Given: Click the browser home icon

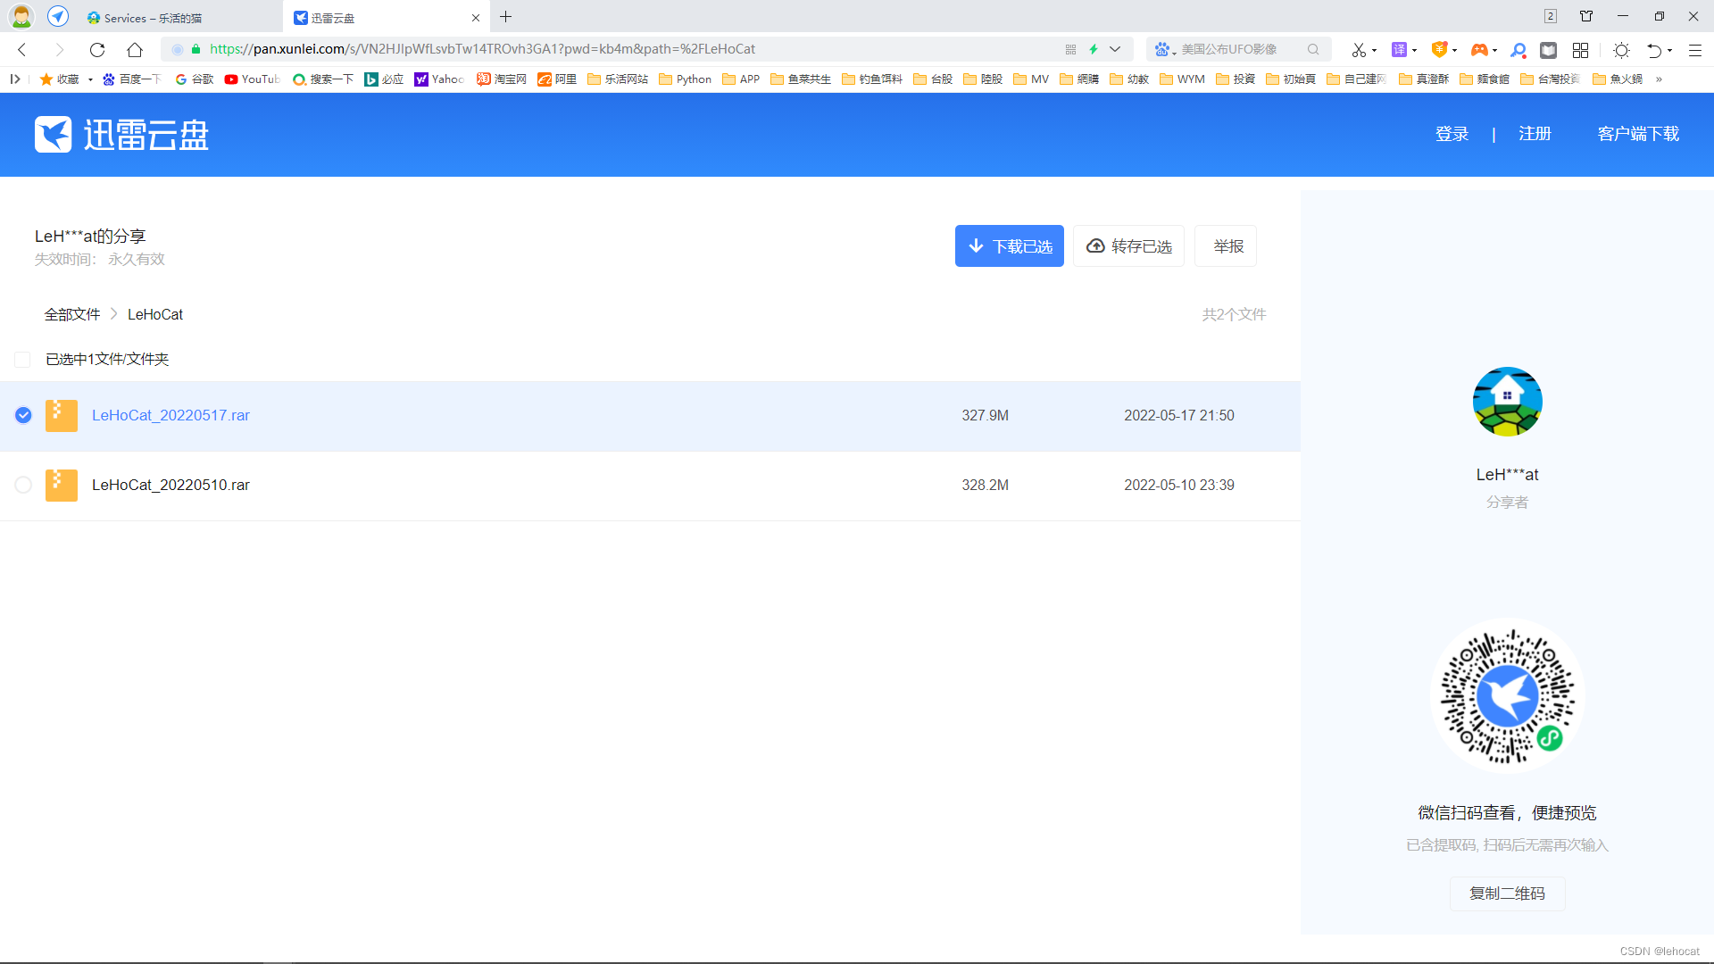Looking at the screenshot, I should pos(135,50).
